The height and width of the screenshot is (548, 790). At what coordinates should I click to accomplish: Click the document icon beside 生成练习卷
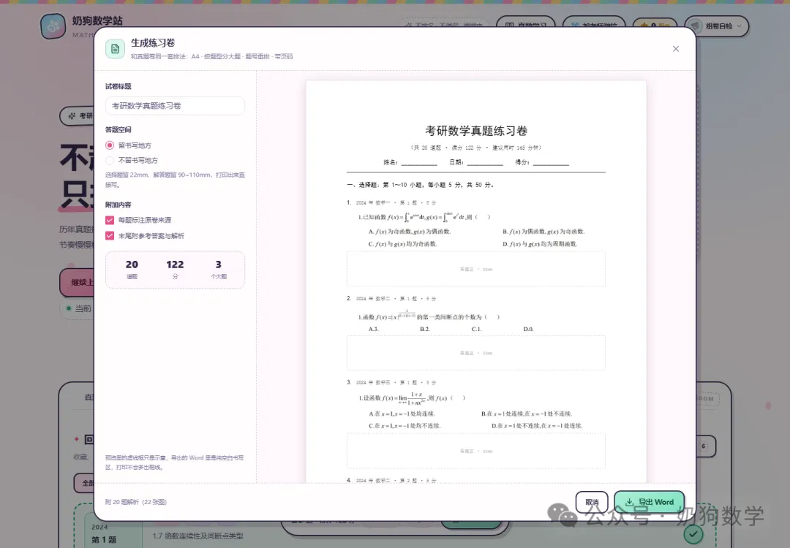pos(115,49)
